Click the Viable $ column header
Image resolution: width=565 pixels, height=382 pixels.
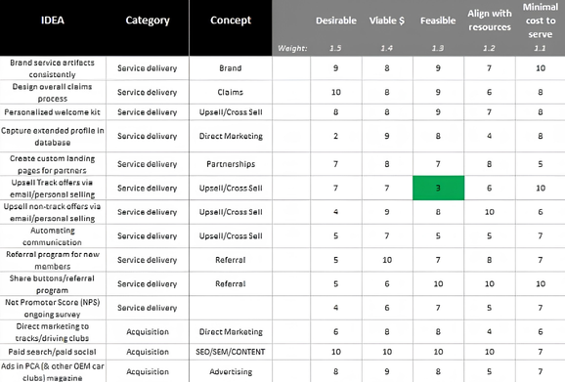point(387,21)
